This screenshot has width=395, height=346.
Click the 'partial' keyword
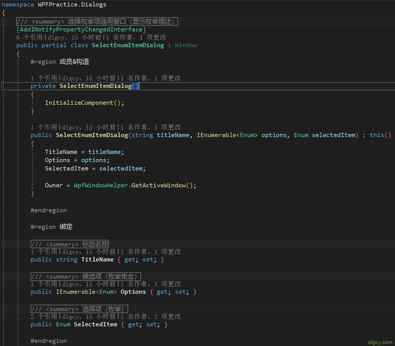[54, 45]
